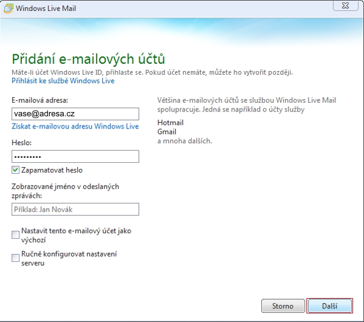The width and height of the screenshot is (364, 322).
Task: Follow 'Získat e-mailovou adresu Windows Live' link
Action: pyautogui.click(x=75, y=126)
